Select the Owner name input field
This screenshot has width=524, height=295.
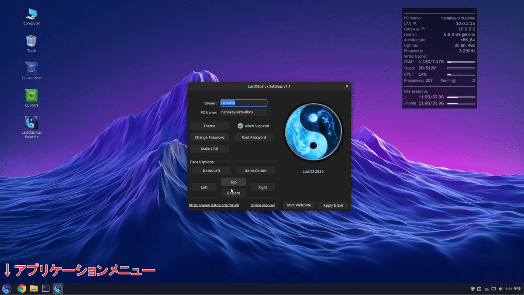[244, 103]
